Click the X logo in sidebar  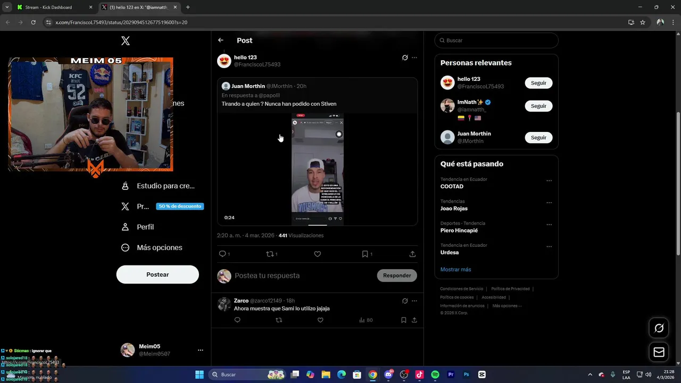coord(126,41)
